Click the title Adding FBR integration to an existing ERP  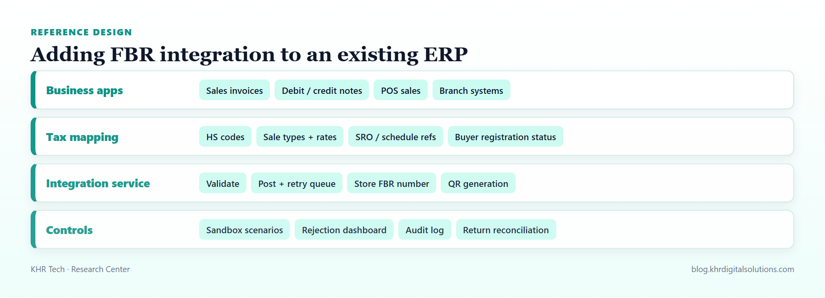point(249,54)
